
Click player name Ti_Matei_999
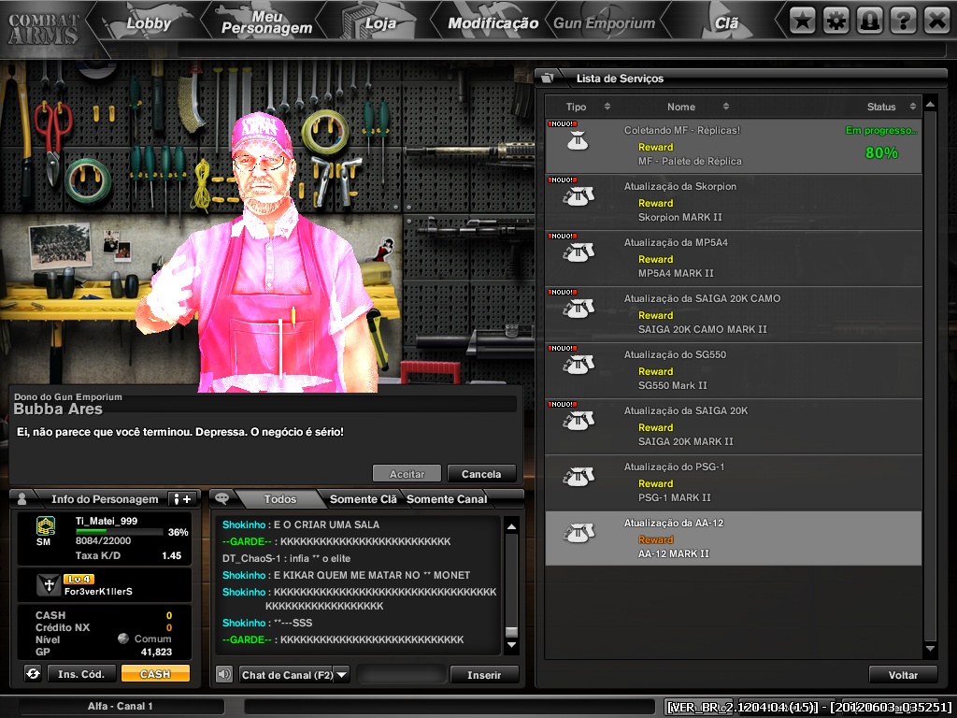[107, 521]
